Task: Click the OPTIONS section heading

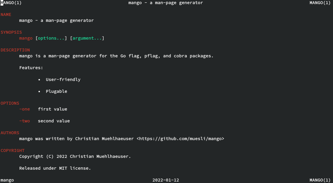Action: coord(10,103)
